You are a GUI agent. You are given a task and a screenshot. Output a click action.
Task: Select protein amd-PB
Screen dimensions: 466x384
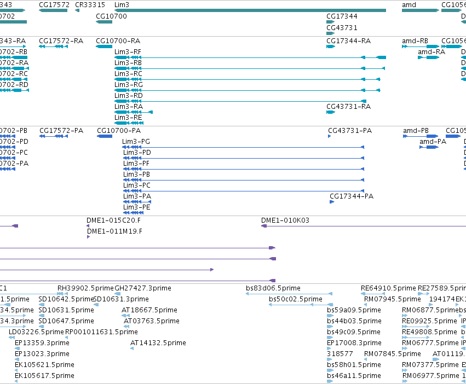pyautogui.click(x=416, y=130)
